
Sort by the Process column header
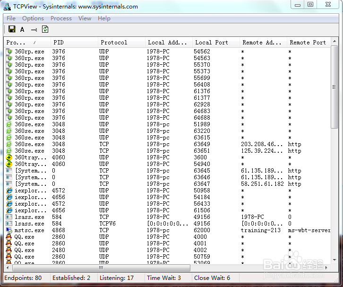27,43
